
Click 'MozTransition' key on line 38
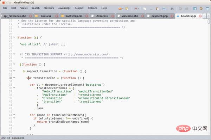[x=55, y=95]
